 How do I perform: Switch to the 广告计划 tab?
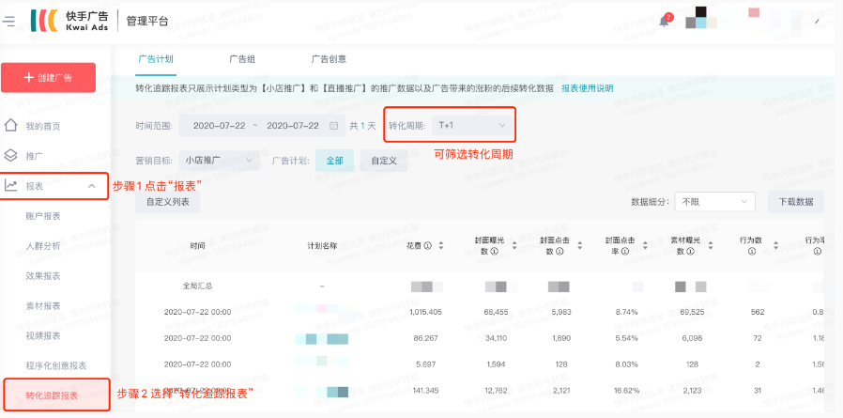(x=156, y=59)
